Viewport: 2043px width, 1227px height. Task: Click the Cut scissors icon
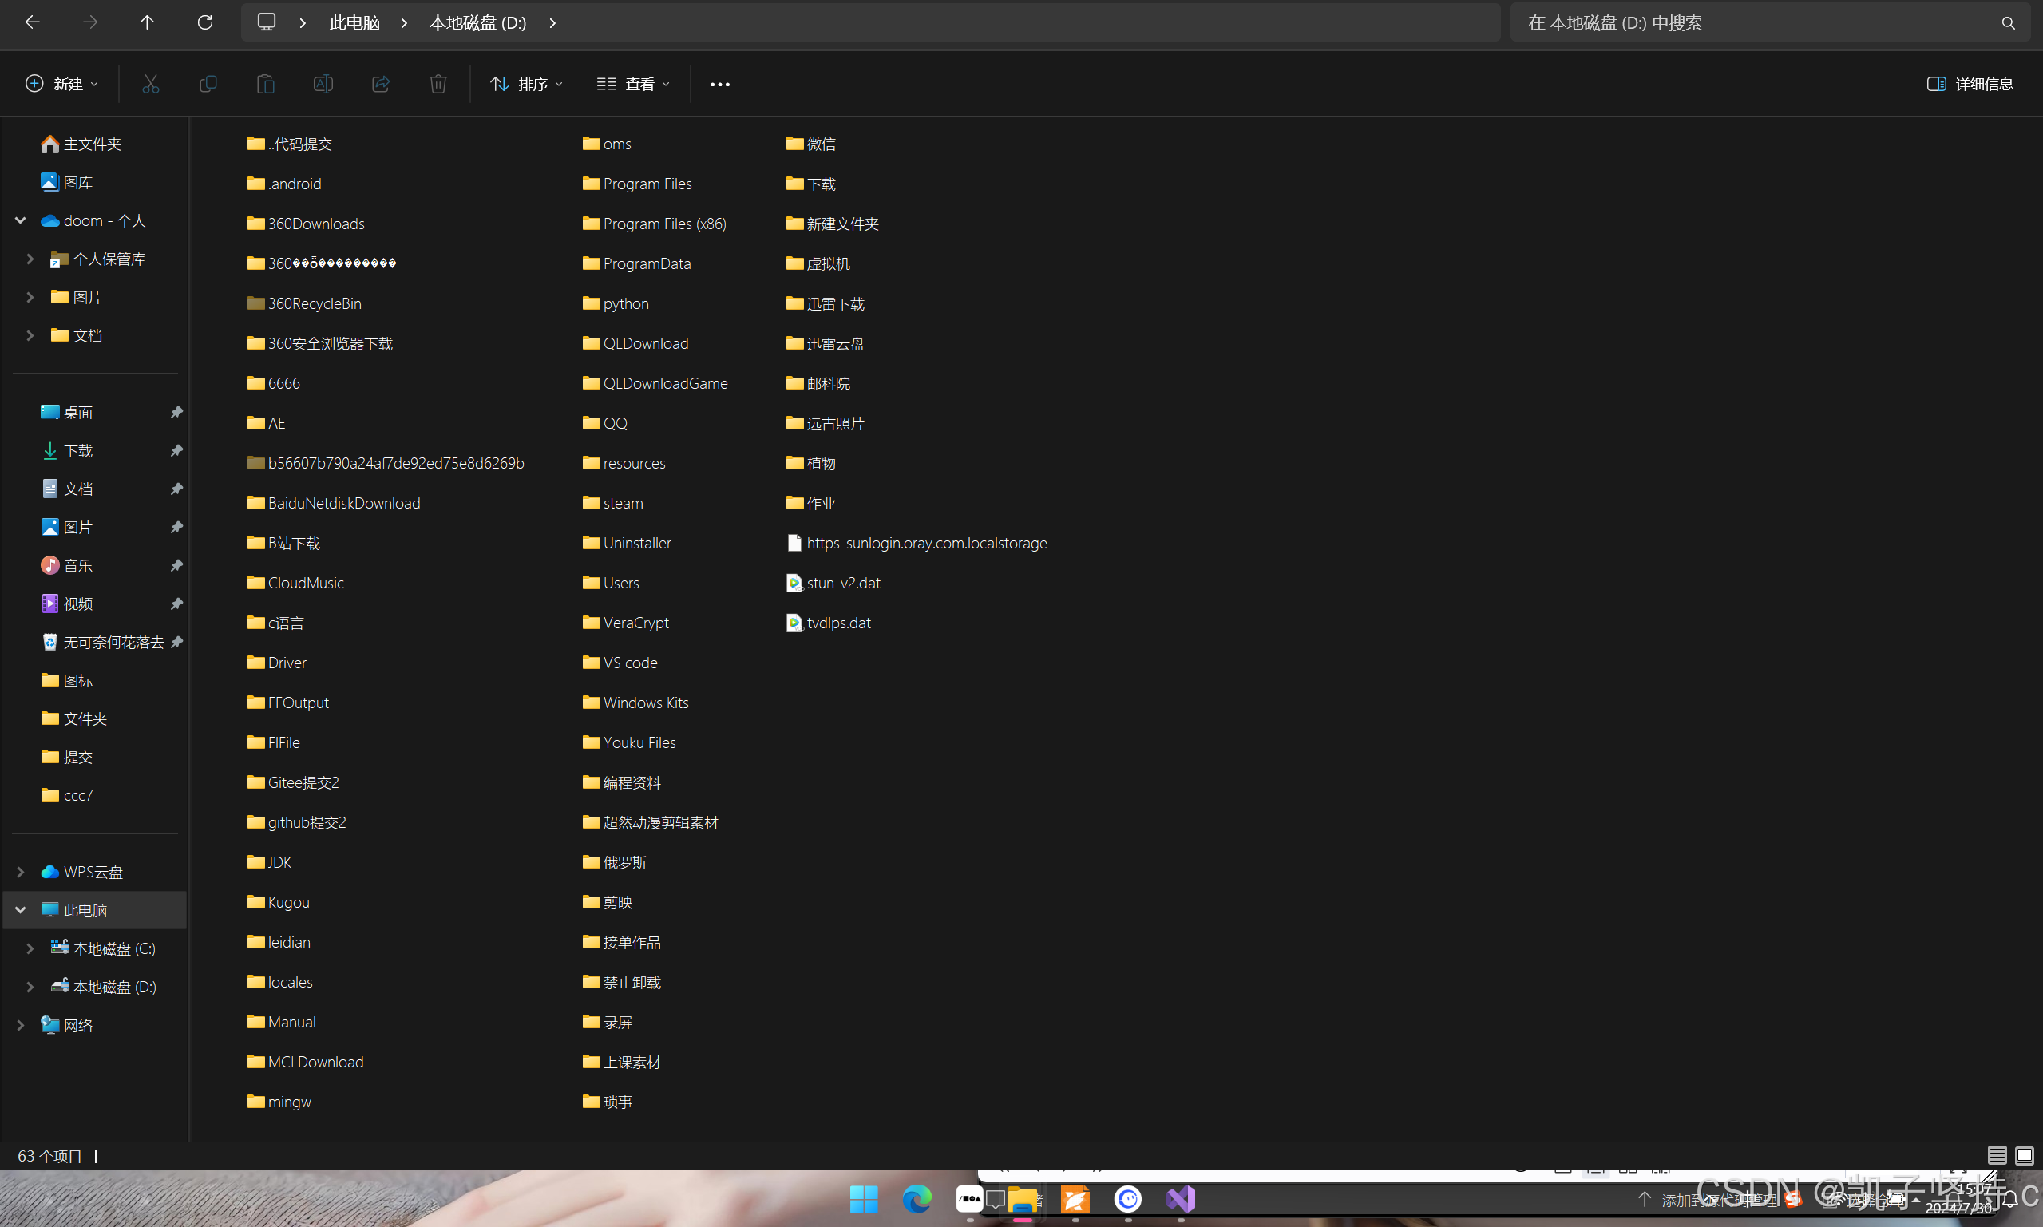(150, 84)
